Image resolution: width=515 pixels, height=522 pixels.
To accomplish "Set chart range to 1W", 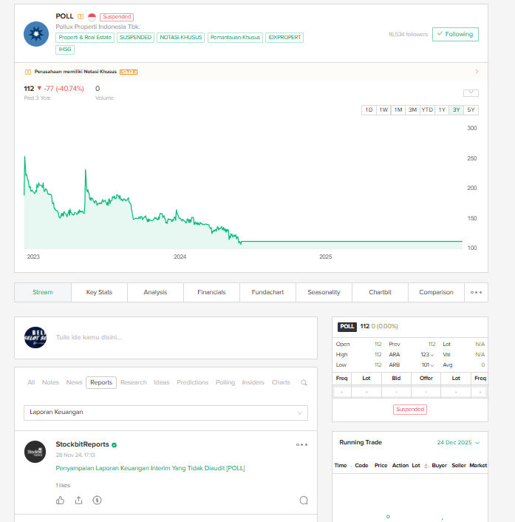I will (x=383, y=110).
